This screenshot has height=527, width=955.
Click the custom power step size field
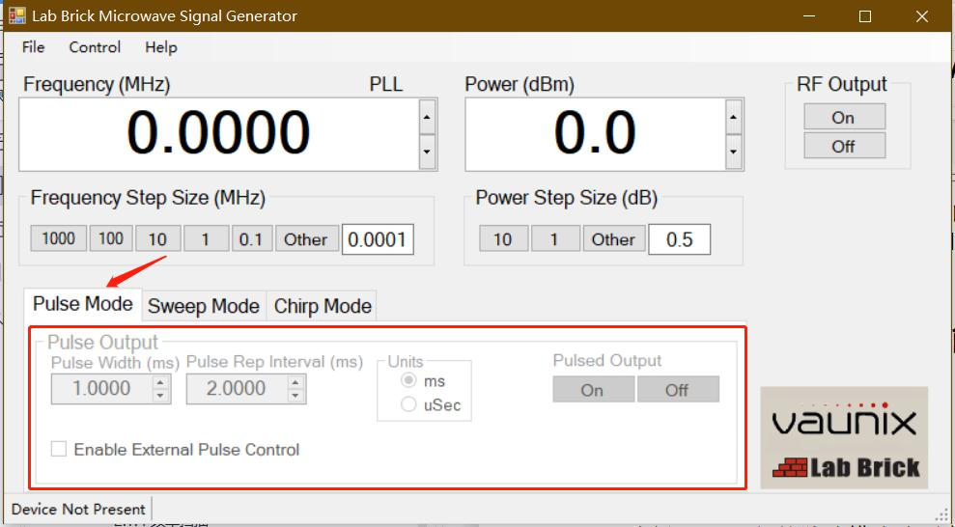coord(679,239)
